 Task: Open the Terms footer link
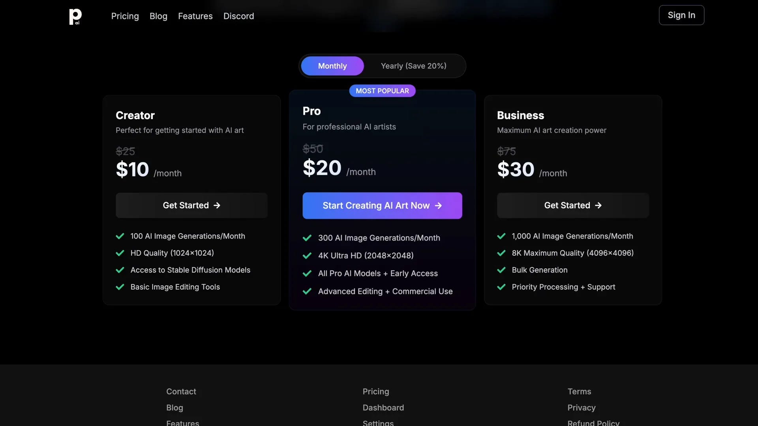click(579, 391)
